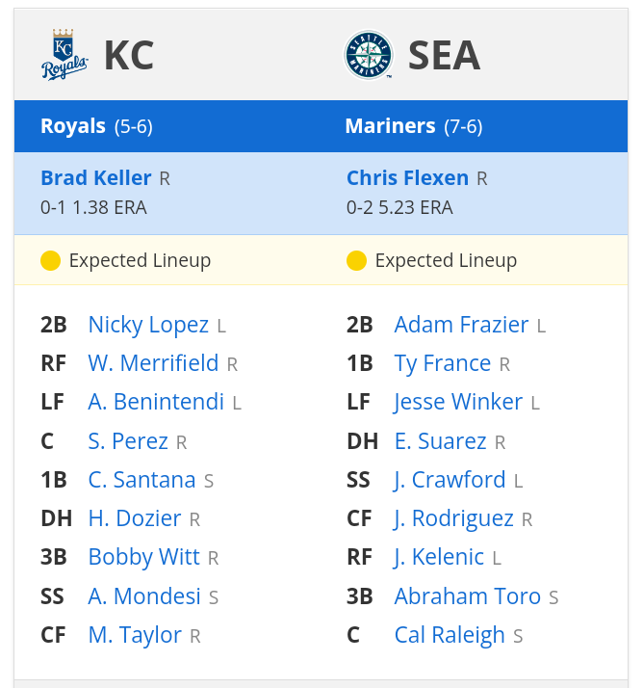View S. Perez catcher details

(x=128, y=441)
